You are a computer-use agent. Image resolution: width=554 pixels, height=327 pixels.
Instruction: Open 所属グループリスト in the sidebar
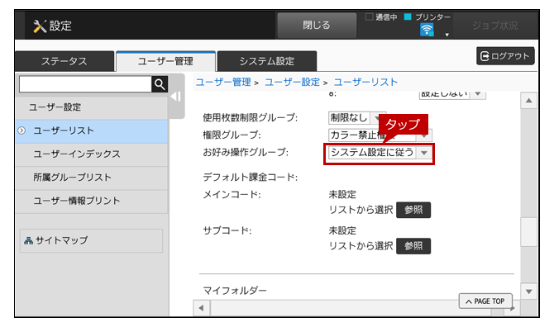point(91,178)
